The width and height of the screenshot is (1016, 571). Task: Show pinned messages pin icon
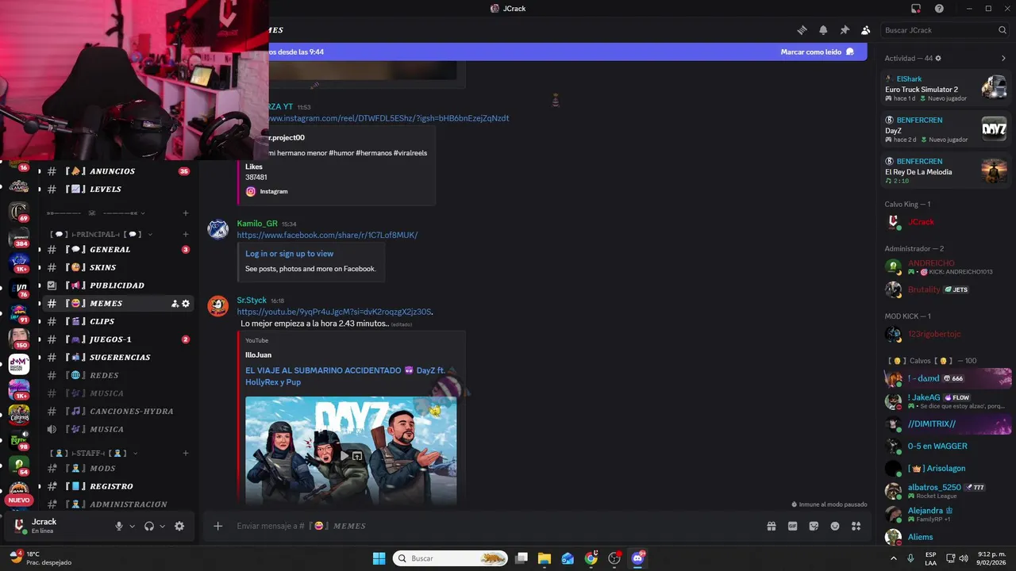[845, 30]
